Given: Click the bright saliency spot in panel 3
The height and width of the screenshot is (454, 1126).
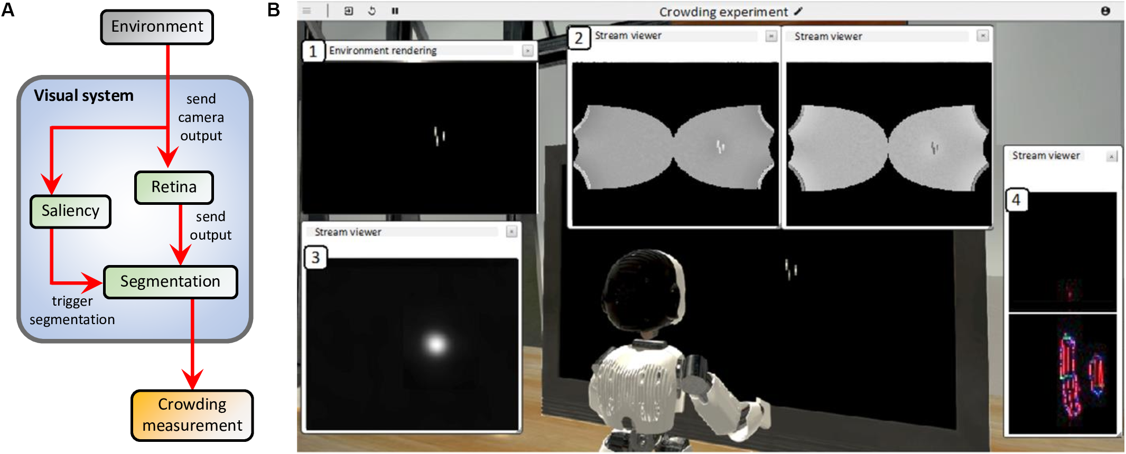Looking at the screenshot, I should 436,344.
